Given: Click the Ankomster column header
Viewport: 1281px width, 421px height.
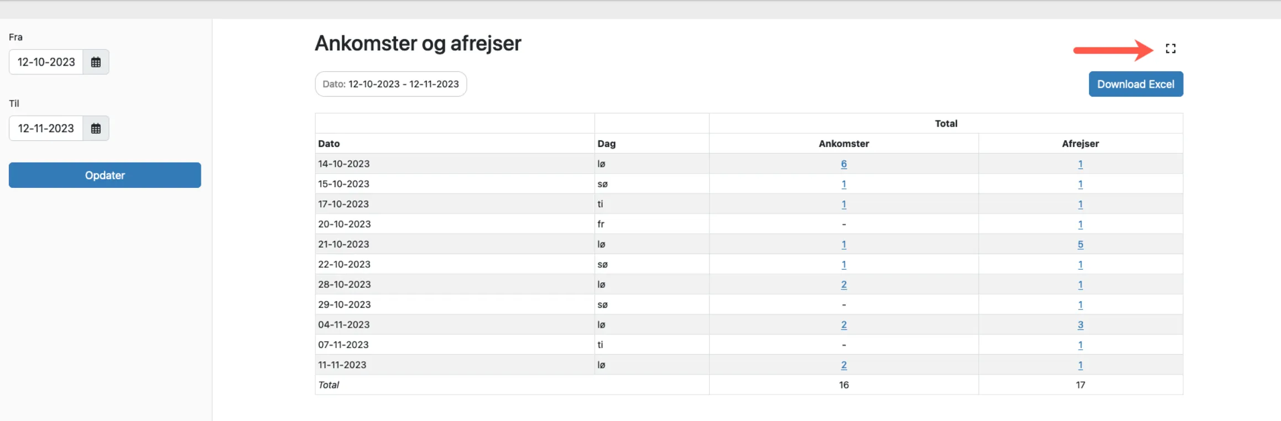Looking at the screenshot, I should (x=843, y=144).
